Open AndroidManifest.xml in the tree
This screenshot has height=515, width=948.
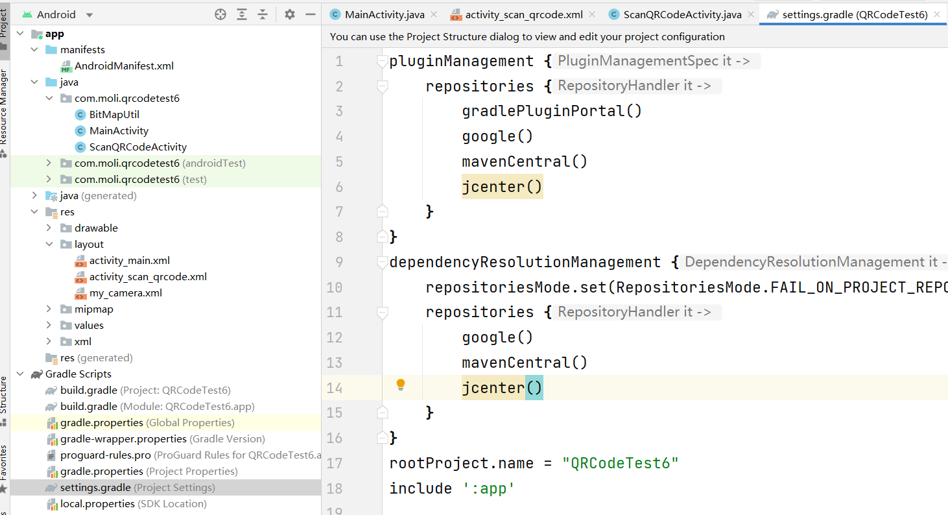pyautogui.click(x=117, y=66)
